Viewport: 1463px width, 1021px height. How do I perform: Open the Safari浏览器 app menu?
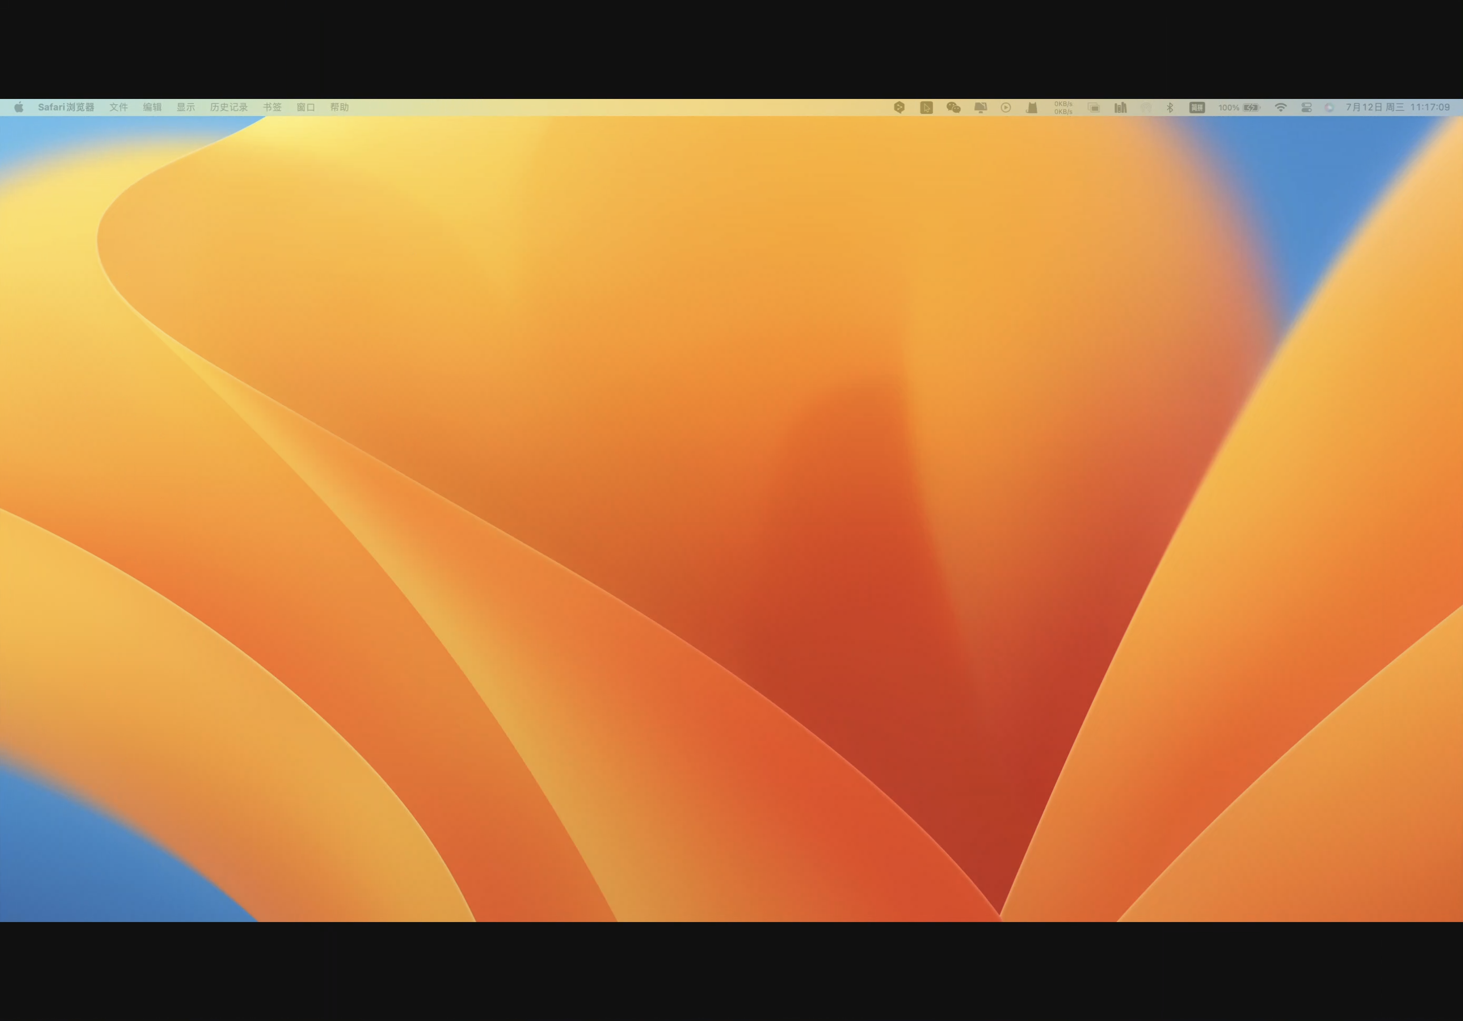click(66, 107)
